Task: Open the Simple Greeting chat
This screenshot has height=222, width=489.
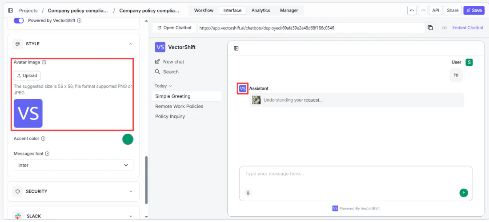Action: (187, 96)
